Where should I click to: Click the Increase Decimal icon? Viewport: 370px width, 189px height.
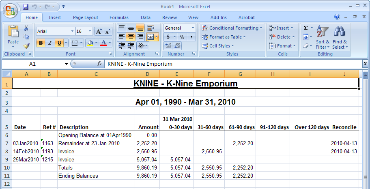pyautogui.click(x=168, y=46)
